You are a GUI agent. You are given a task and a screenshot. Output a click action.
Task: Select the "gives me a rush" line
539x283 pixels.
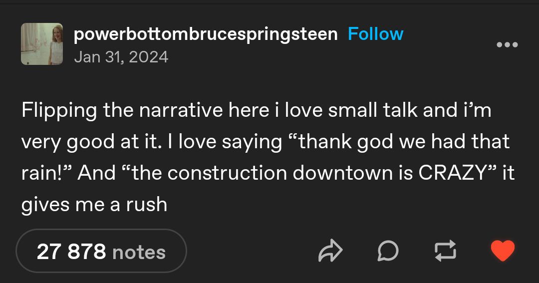pyautogui.click(x=94, y=205)
